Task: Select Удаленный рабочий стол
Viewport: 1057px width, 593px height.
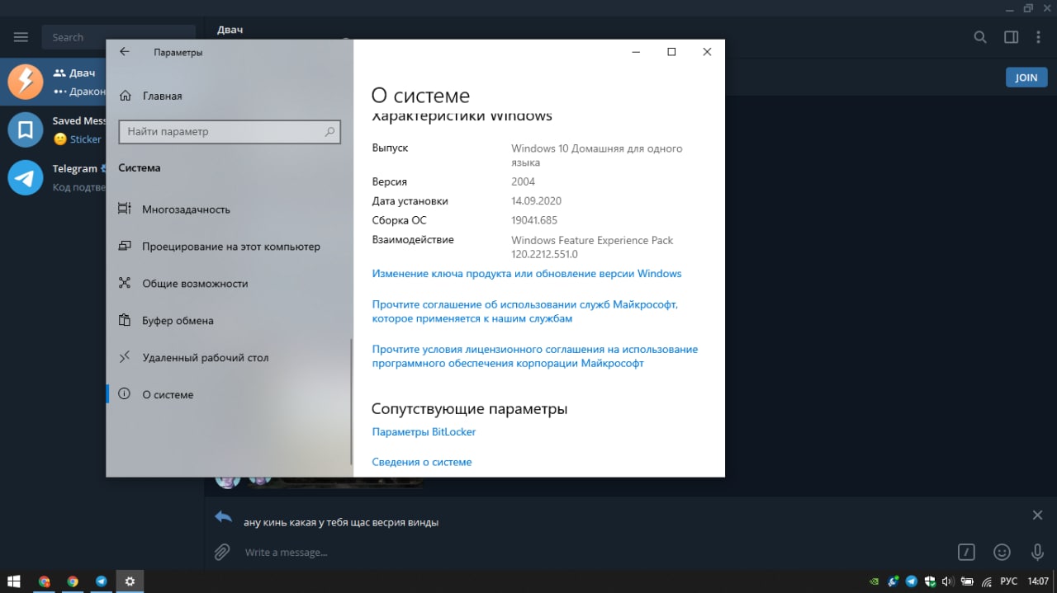Action: pos(230,358)
